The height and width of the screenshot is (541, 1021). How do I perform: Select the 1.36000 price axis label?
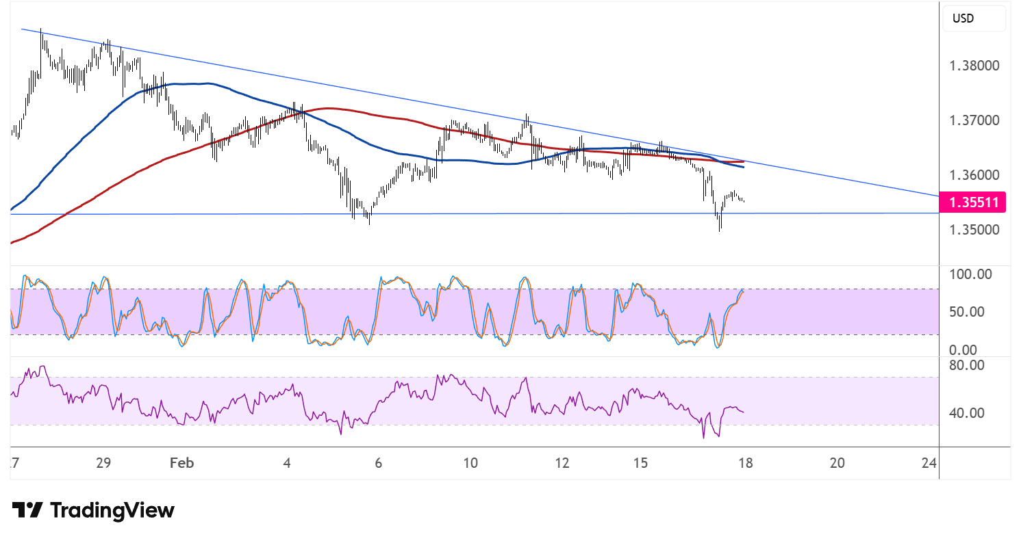coord(974,175)
